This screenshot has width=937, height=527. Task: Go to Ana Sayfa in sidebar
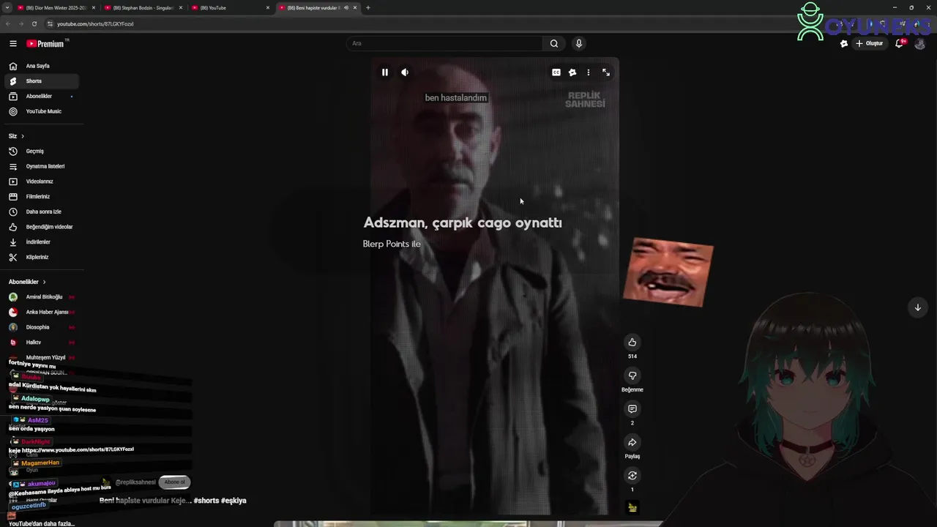[41, 66]
